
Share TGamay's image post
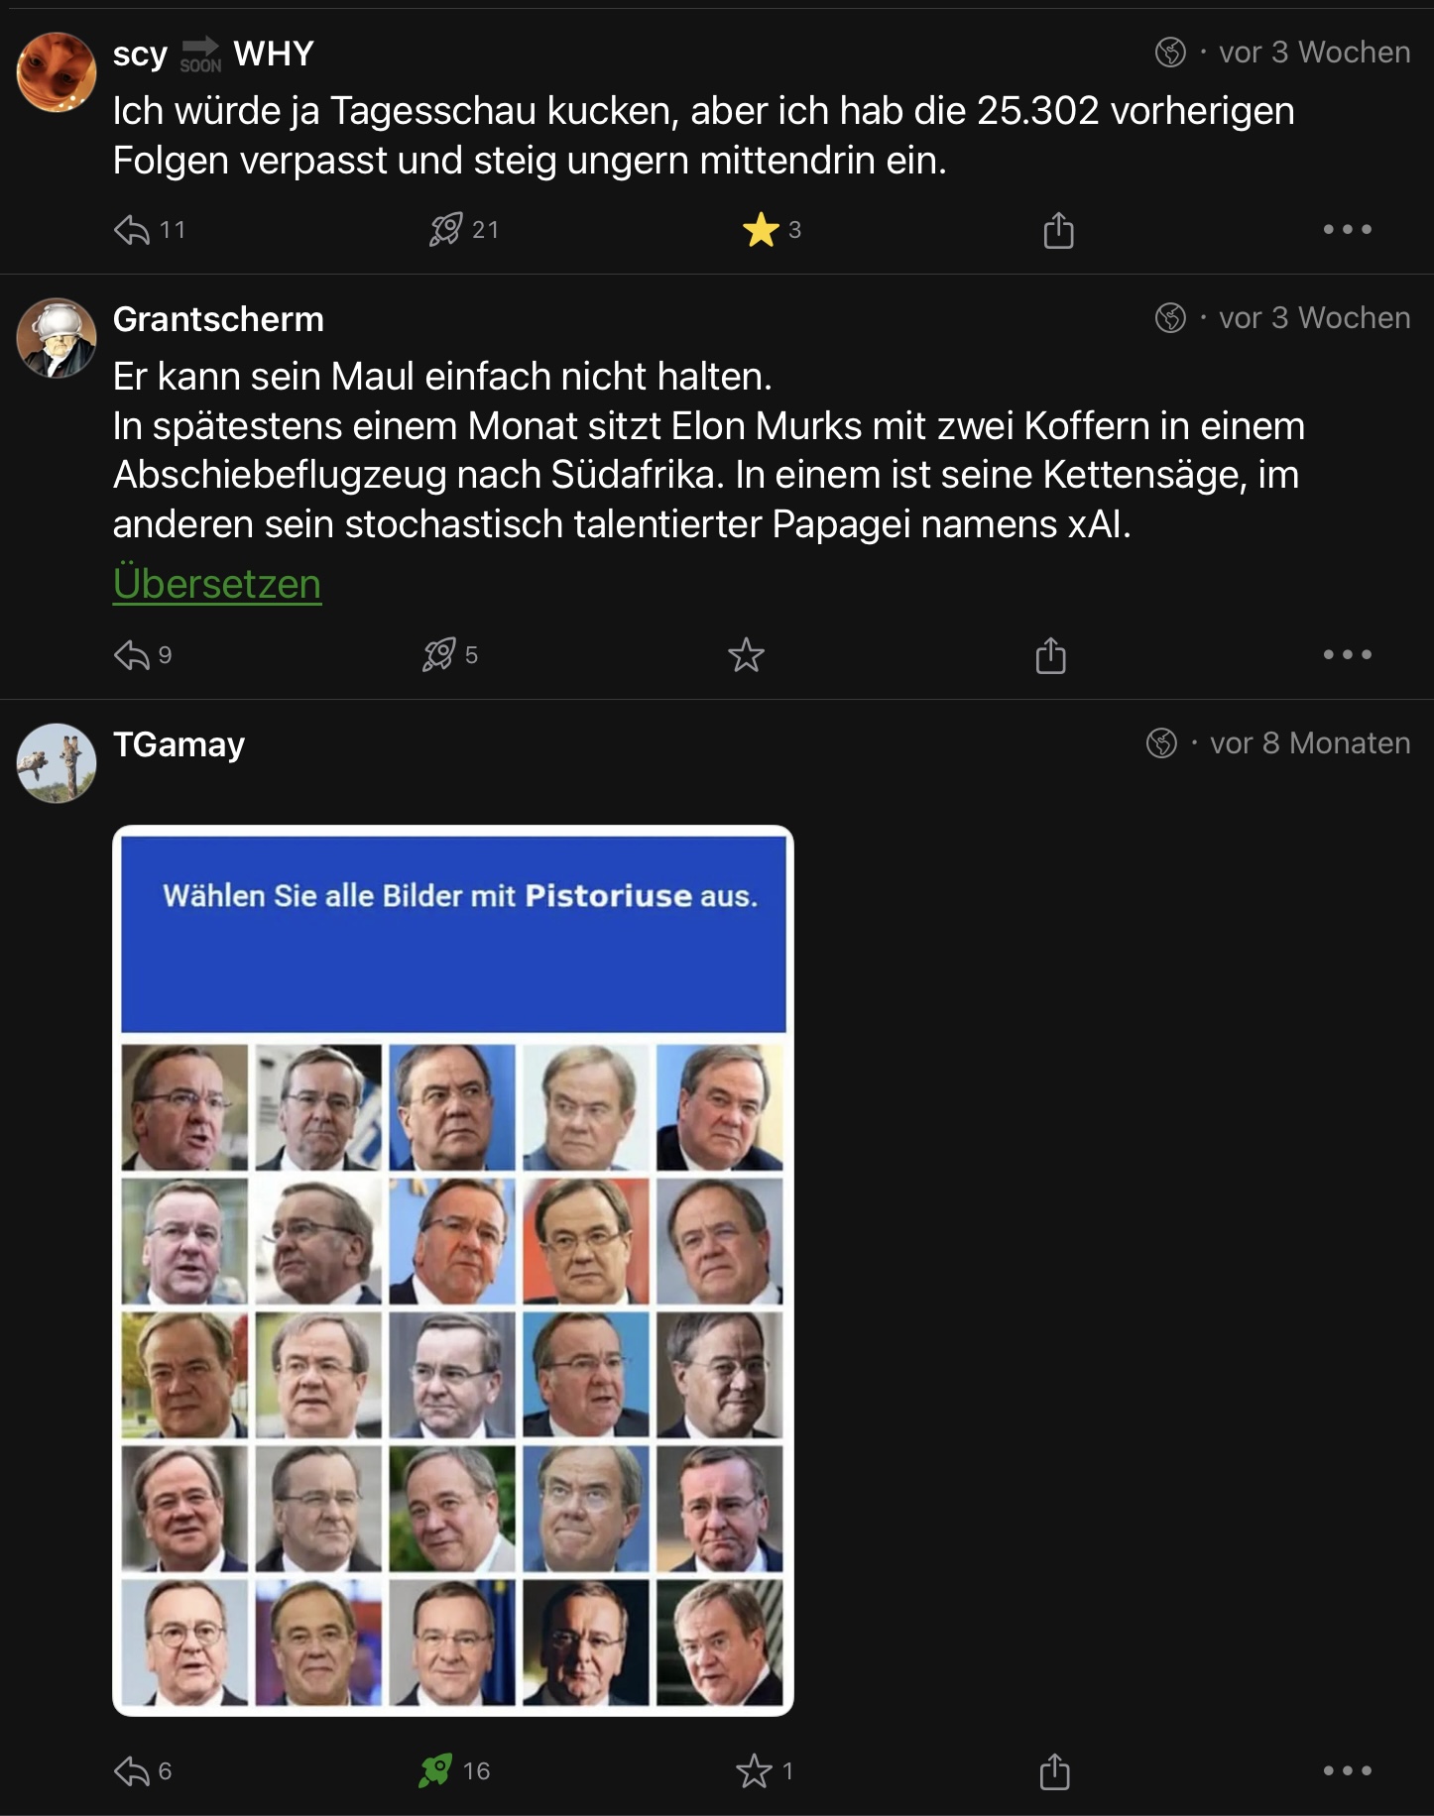pos(1054,1771)
